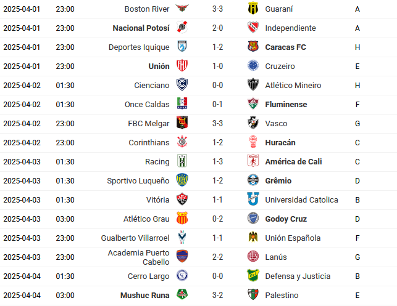Click the Caracas FC crest icon

[x=253, y=47]
